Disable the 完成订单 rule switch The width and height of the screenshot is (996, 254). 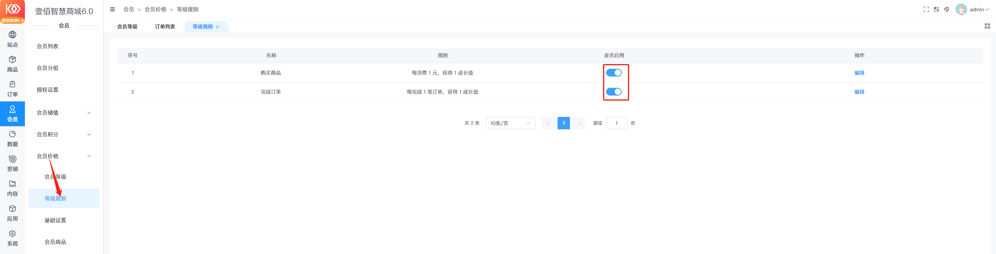614,92
